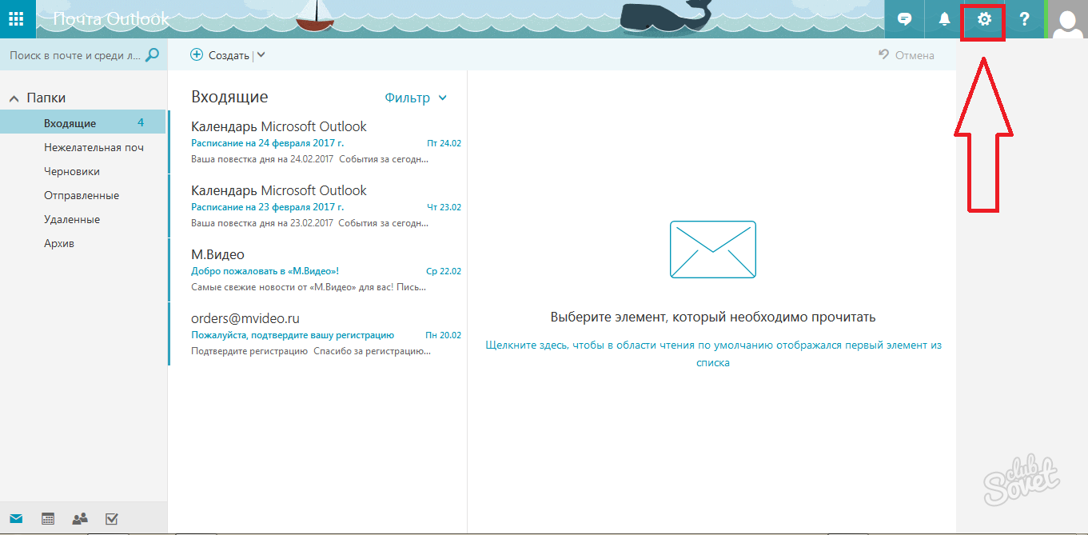
Task: Click the search magnifier icon
Action: click(152, 55)
